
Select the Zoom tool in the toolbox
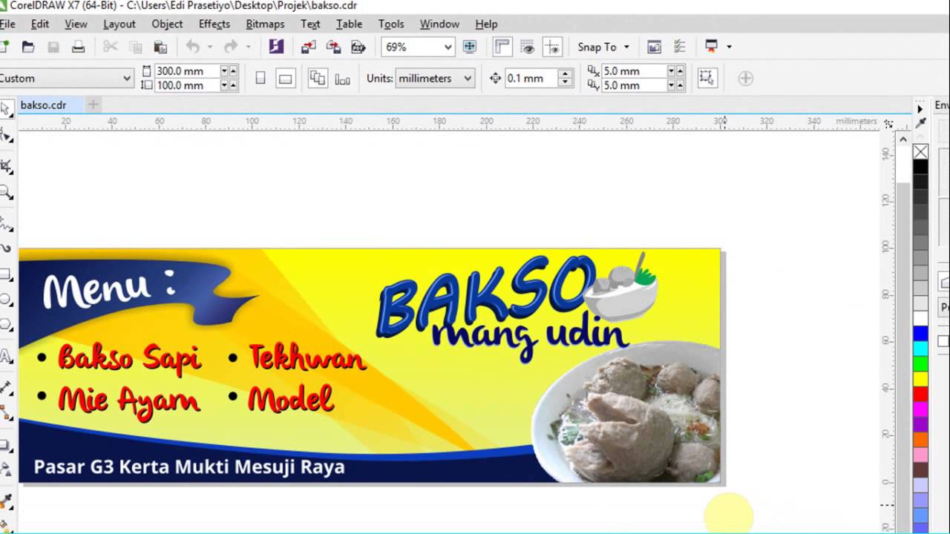6,192
